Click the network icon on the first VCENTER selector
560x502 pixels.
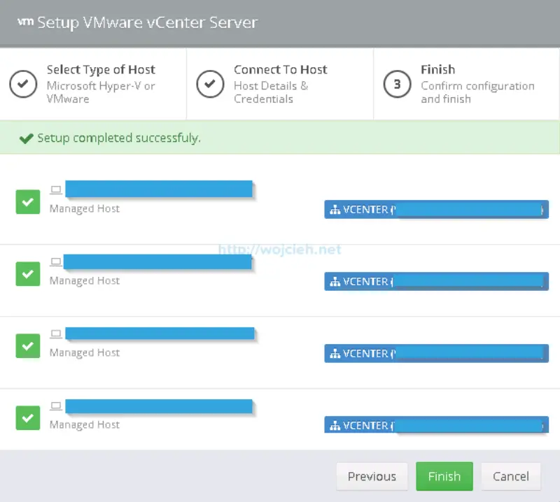click(335, 209)
